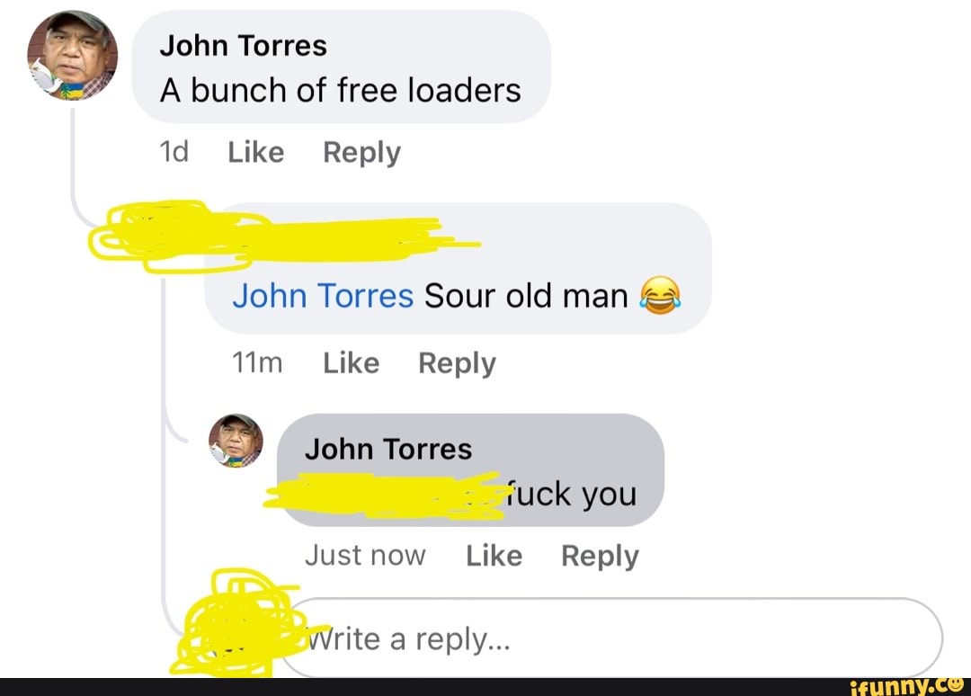
Task: Open John Torres's name in the gray highlighted reply
Action: coord(388,450)
